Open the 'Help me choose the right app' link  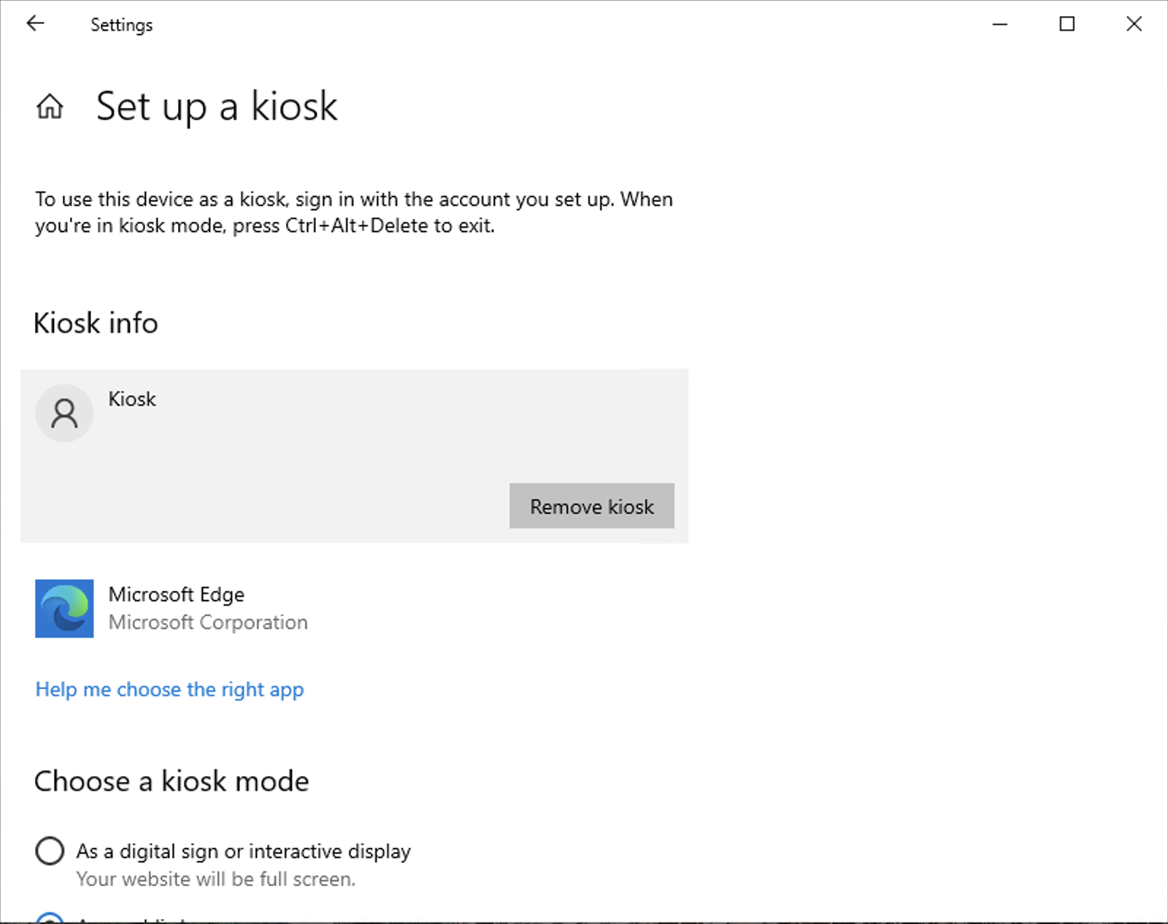pyautogui.click(x=169, y=690)
